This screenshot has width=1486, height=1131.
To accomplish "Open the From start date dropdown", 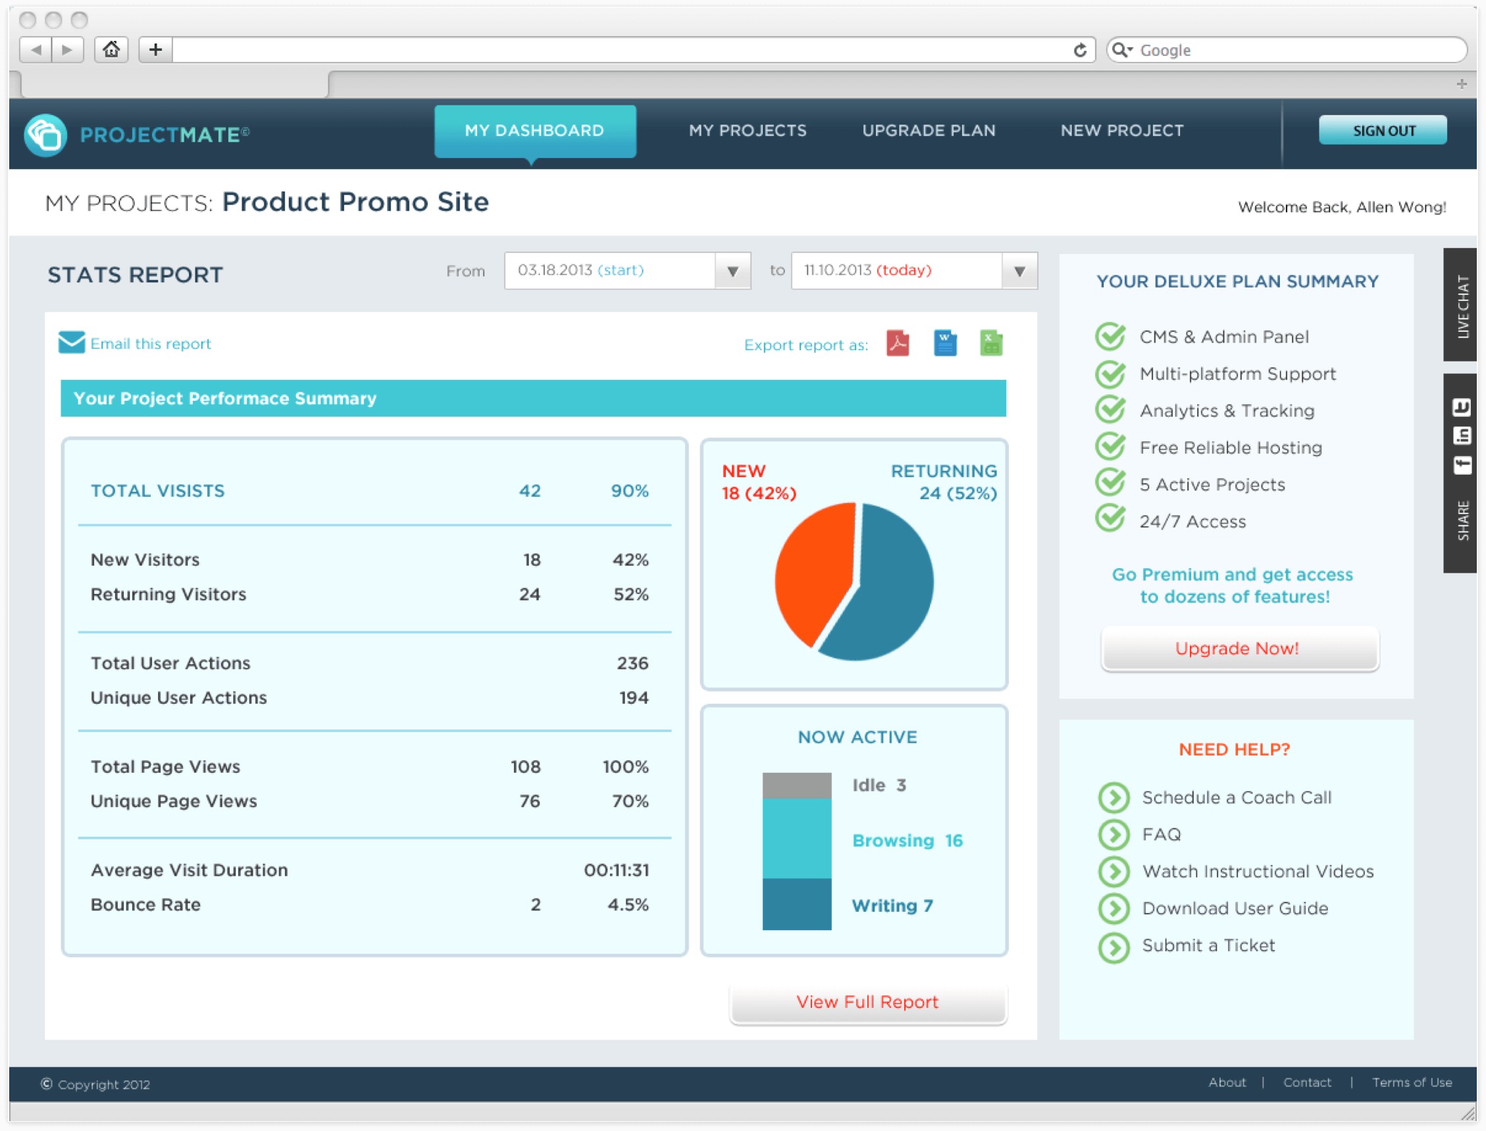I will (x=732, y=271).
